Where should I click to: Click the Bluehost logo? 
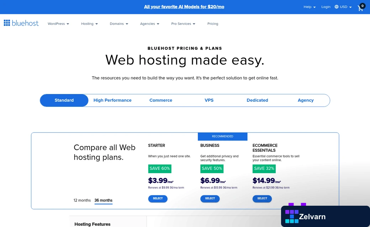21,23
